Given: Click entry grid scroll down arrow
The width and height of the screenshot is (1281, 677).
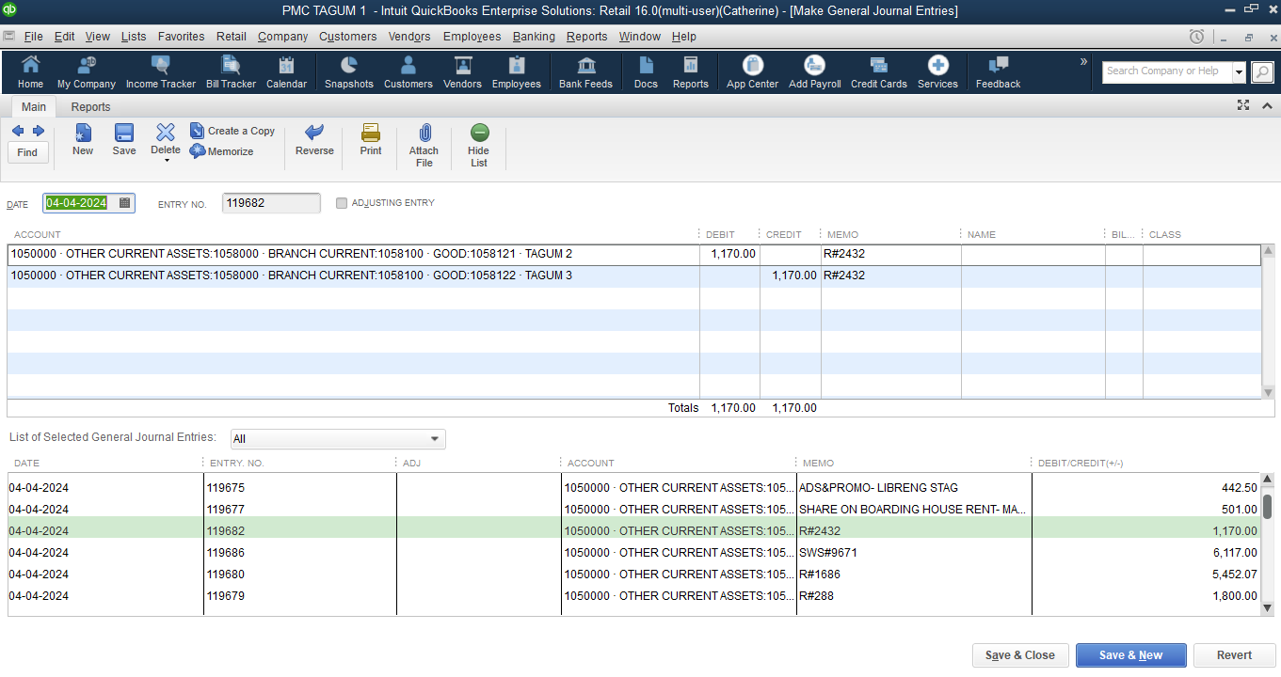Looking at the screenshot, I should (1267, 392).
